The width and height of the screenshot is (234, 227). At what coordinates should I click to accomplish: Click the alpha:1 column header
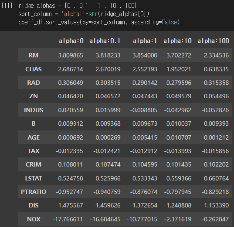pos(145,41)
